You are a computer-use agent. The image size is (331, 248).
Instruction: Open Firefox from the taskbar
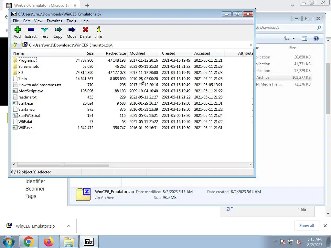tap(49, 242)
